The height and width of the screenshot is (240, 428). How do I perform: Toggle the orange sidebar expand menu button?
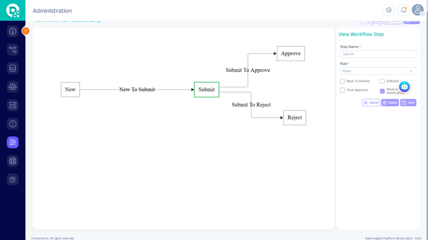click(x=25, y=31)
